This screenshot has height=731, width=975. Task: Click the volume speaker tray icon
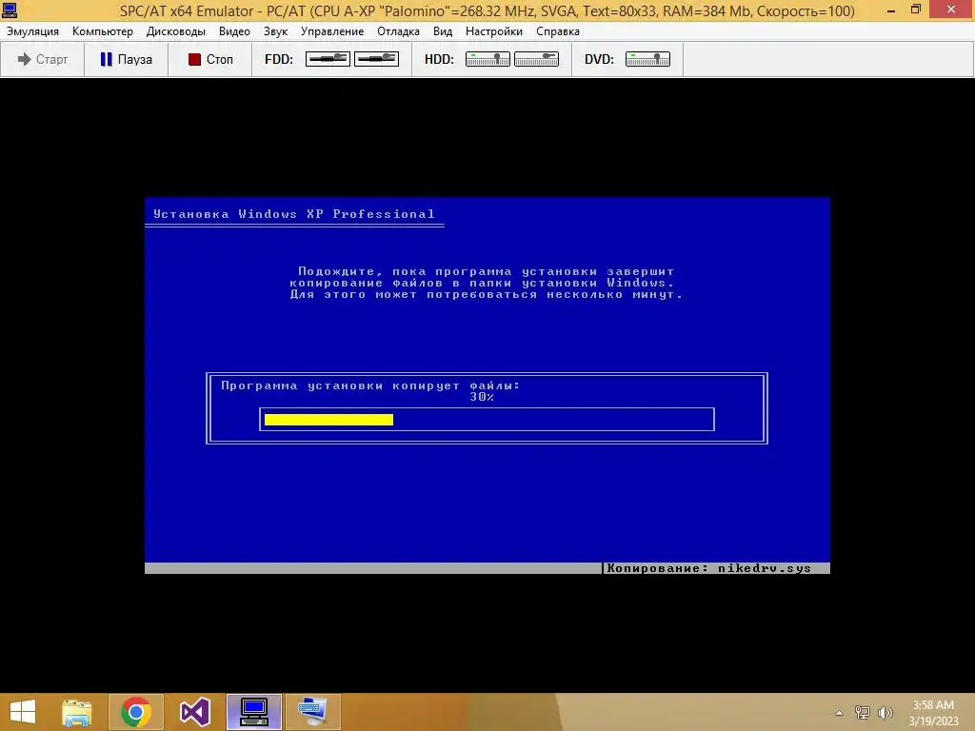885,713
